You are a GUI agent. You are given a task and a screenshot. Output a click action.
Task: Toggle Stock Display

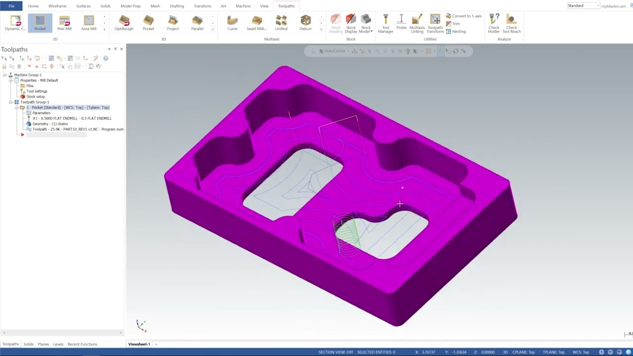click(x=351, y=23)
